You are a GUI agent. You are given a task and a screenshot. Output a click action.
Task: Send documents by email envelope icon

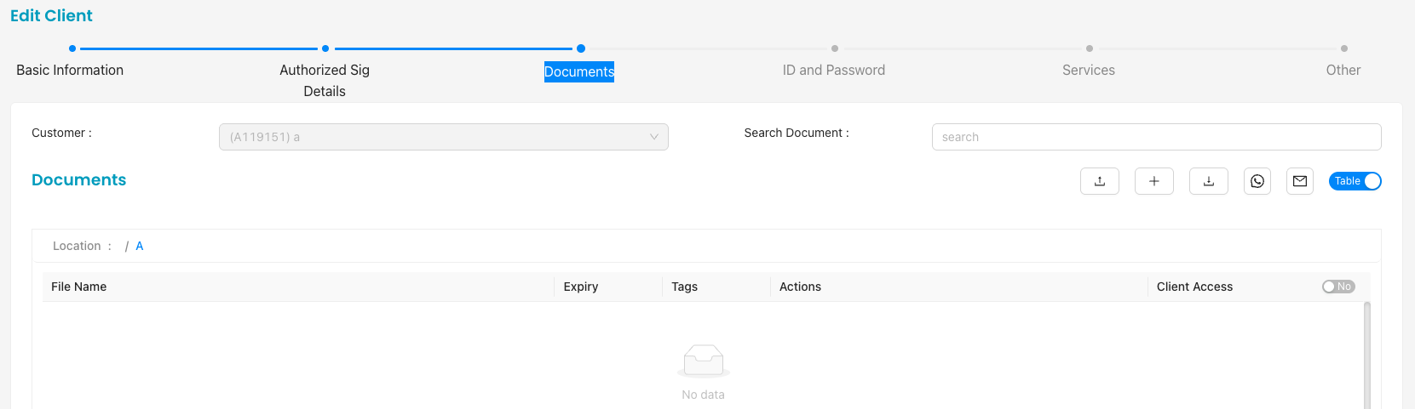coord(1300,181)
